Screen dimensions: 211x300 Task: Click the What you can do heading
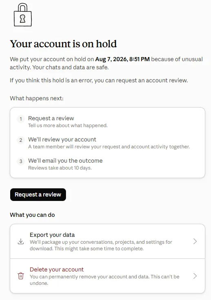click(32, 215)
